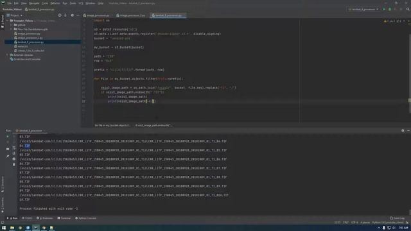The image size is (411, 231).
Task: Expand the New File Geodatabase.gdb folder
Action: point(12,30)
